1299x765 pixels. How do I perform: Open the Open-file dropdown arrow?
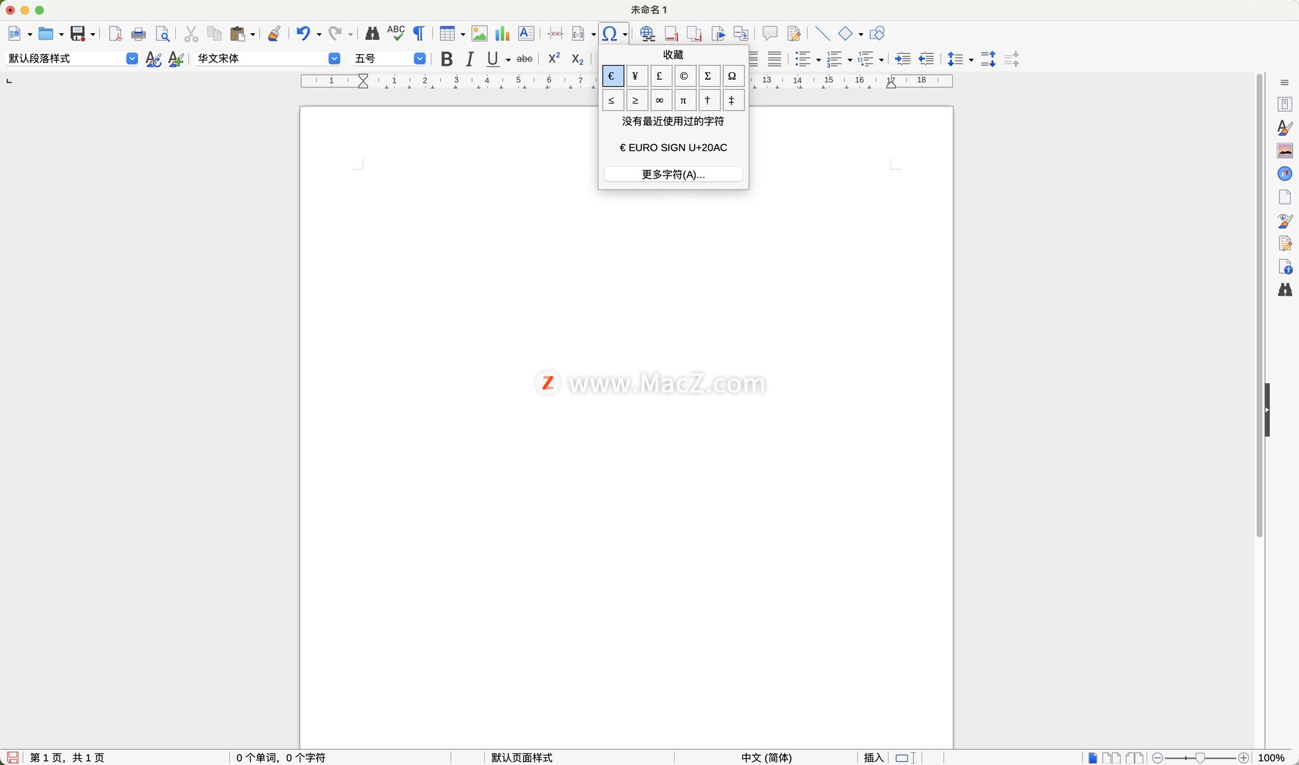coord(61,34)
